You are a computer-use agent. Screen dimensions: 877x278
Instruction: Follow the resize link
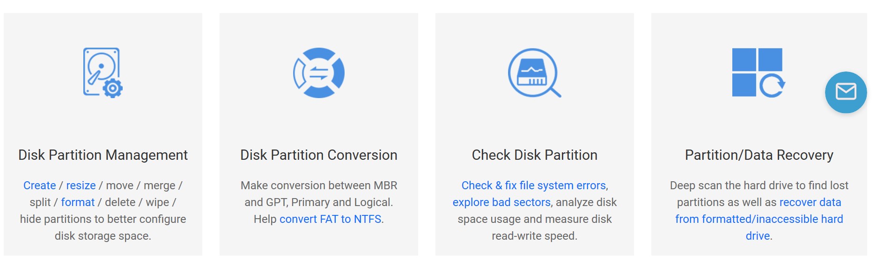[x=81, y=185]
